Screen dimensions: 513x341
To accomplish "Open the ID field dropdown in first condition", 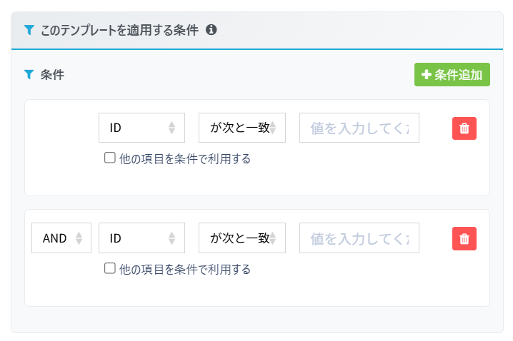I will tap(141, 128).
